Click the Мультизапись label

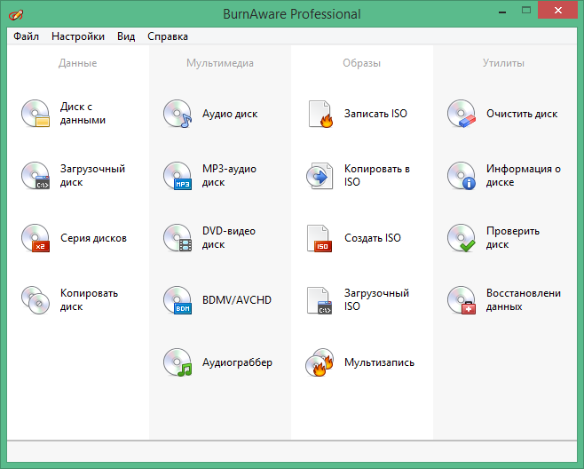click(x=379, y=362)
